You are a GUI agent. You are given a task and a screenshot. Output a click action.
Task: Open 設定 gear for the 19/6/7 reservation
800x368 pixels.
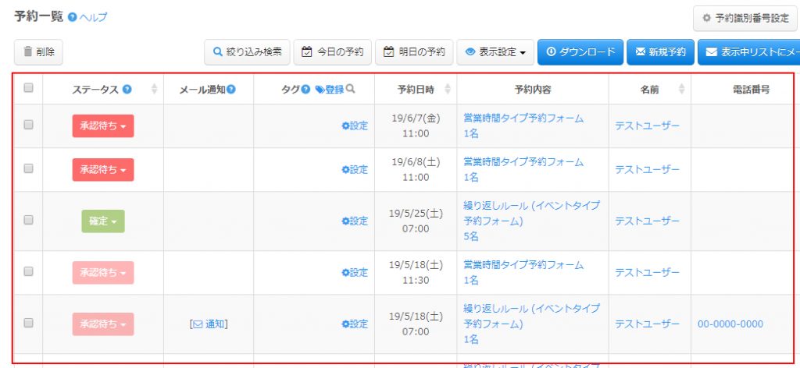pyautogui.click(x=354, y=126)
